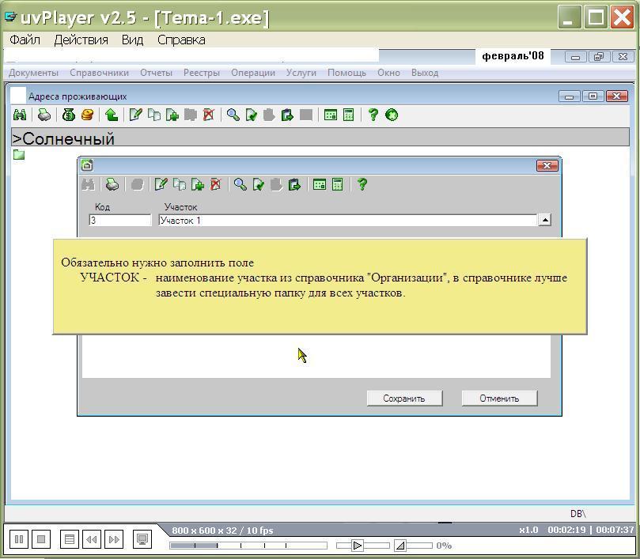Open the Справочники menu
The width and height of the screenshot is (640, 559).
(x=99, y=73)
